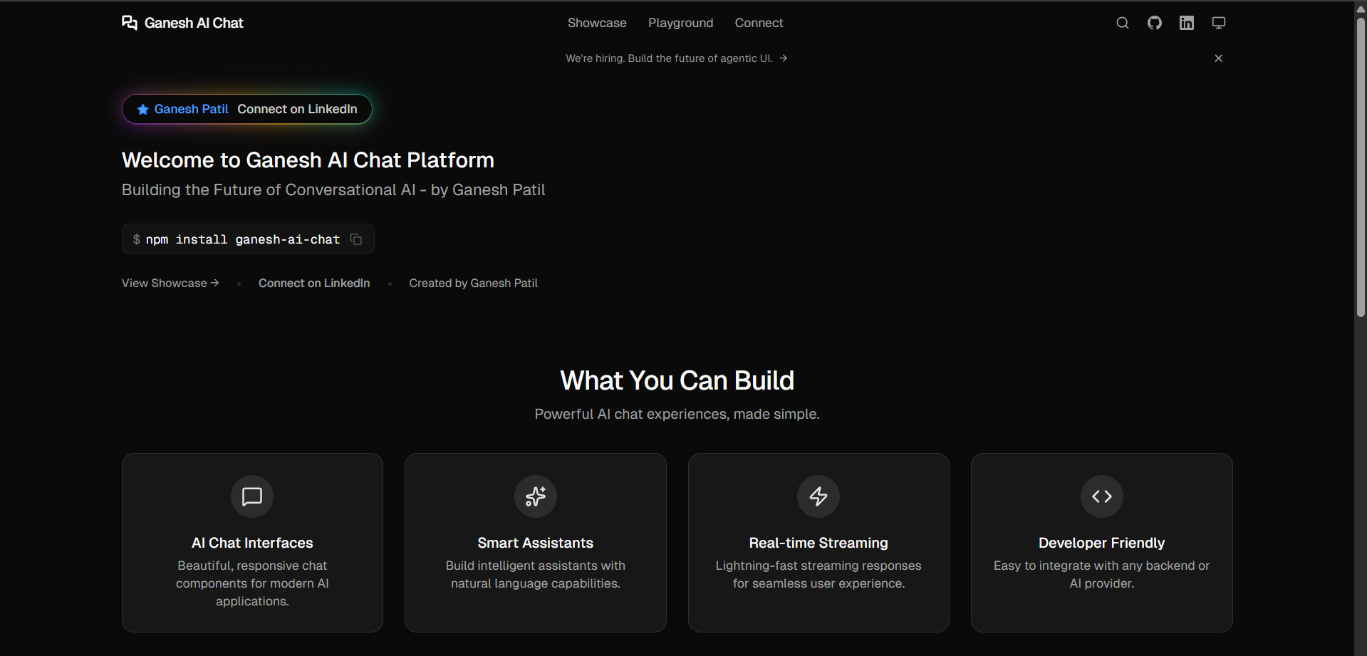This screenshot has height=656, width=1367.
Task: Click the search icon
Action: [1122, 22]
